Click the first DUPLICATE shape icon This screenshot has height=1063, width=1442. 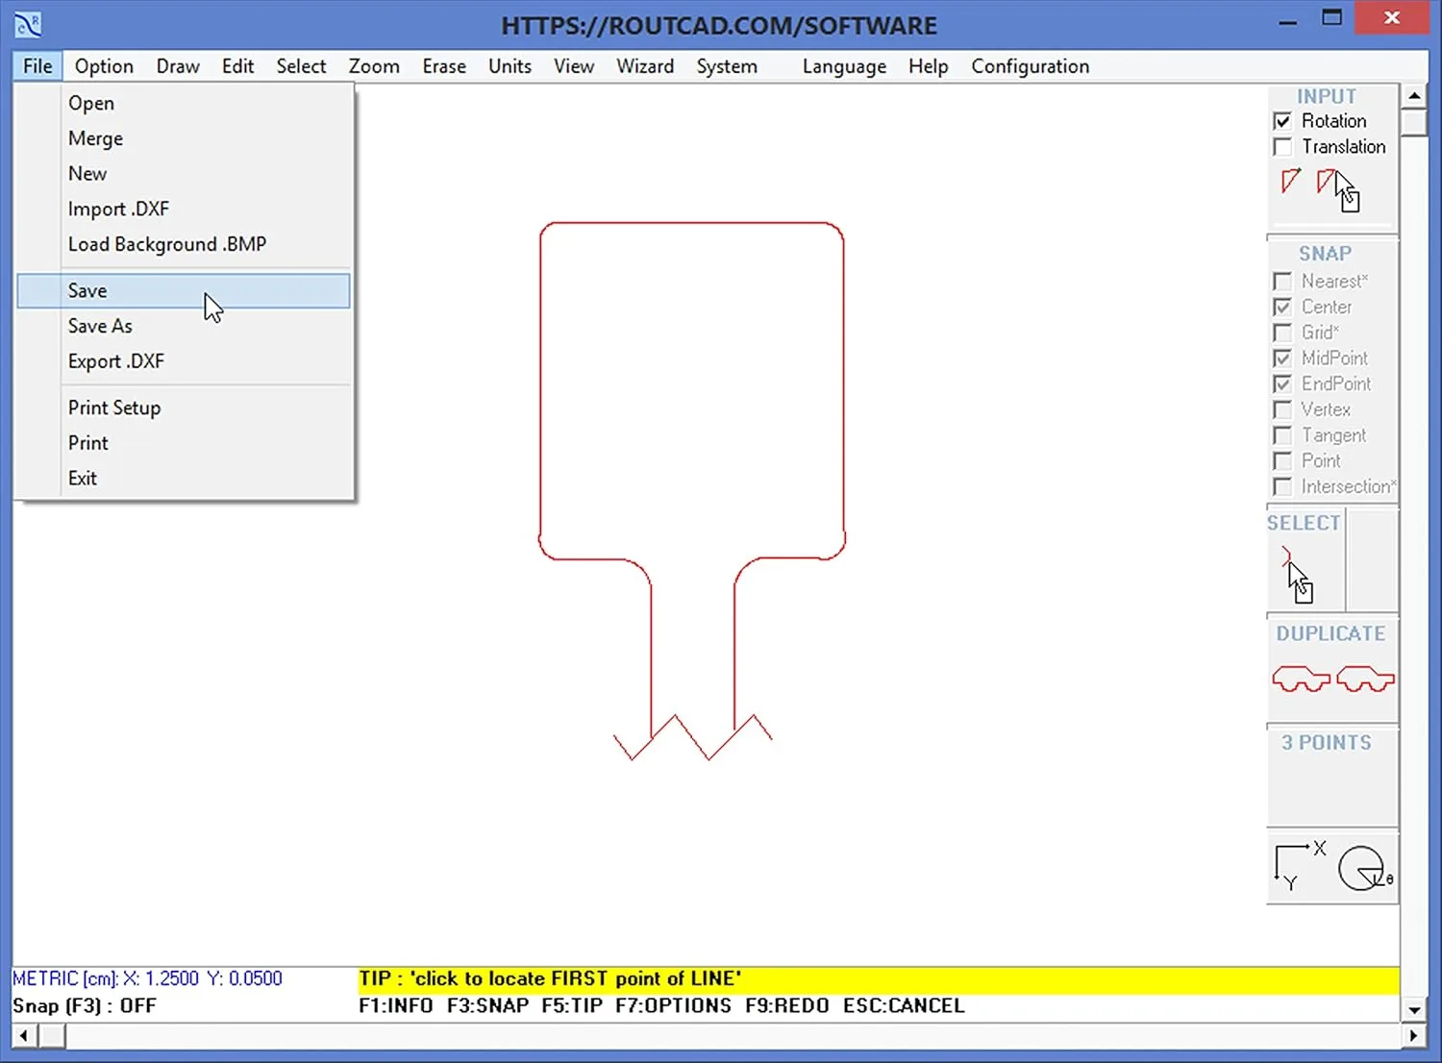pyautogui.click(x=1301, y=678)
